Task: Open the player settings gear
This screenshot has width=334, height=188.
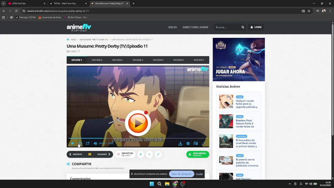Action: 188,143
